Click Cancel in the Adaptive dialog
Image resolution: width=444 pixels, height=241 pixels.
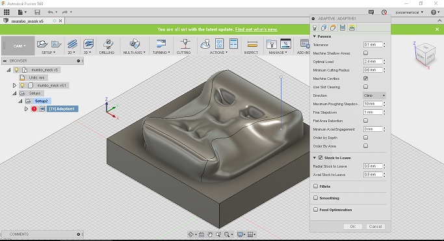click(376, 226)
